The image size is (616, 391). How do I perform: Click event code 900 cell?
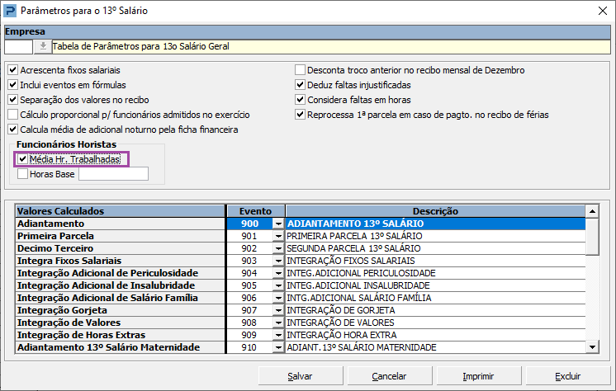tap(250, 224)
